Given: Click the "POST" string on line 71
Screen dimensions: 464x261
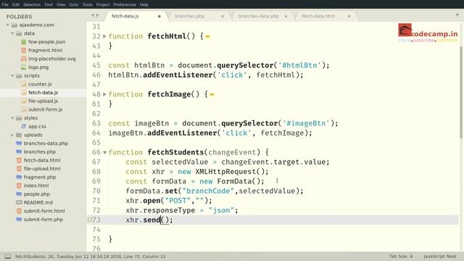Looking at the screenshot, I should tap(178, 201).
